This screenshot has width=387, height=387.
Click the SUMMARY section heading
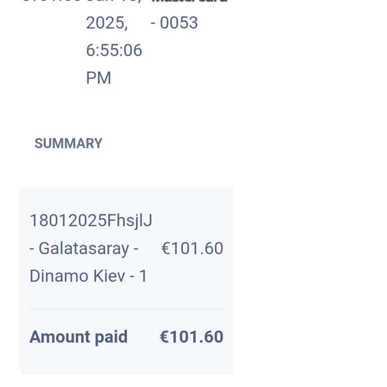69,144
